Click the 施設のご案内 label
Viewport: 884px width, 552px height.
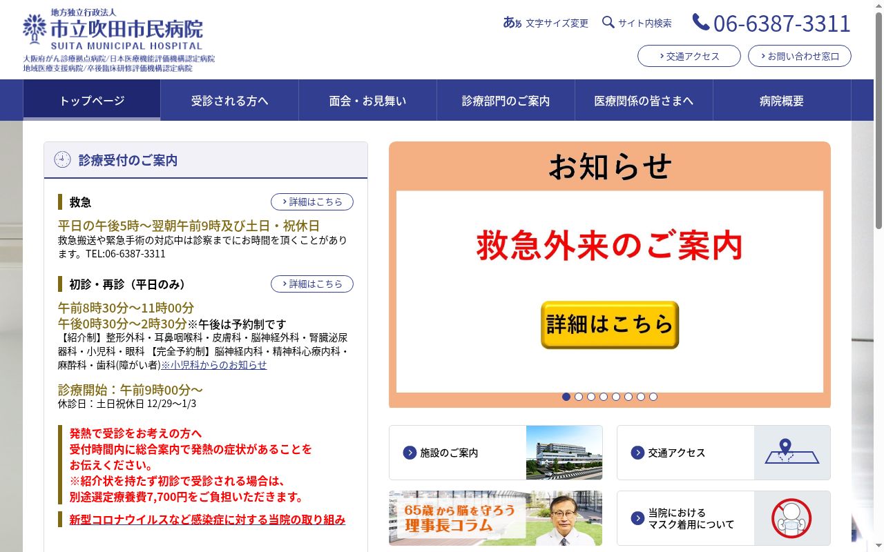(449, 453)
